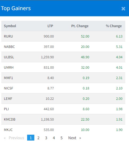Select the MMF1 row symbol
Screen dimensions: 129x148
pos(9,78)
